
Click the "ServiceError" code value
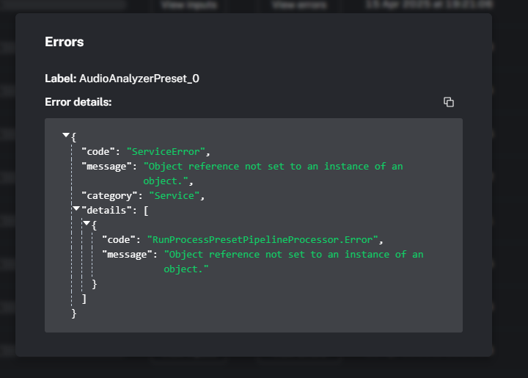point(166,152)
